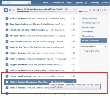Open the люди section
The height and width of the screenshot is (100, 110).
coord(46,3)
